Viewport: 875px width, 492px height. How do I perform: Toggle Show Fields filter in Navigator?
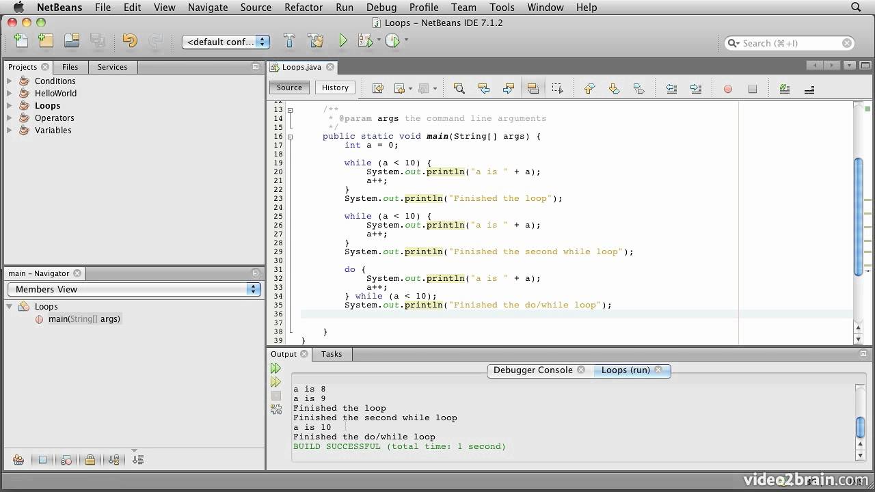42,460
